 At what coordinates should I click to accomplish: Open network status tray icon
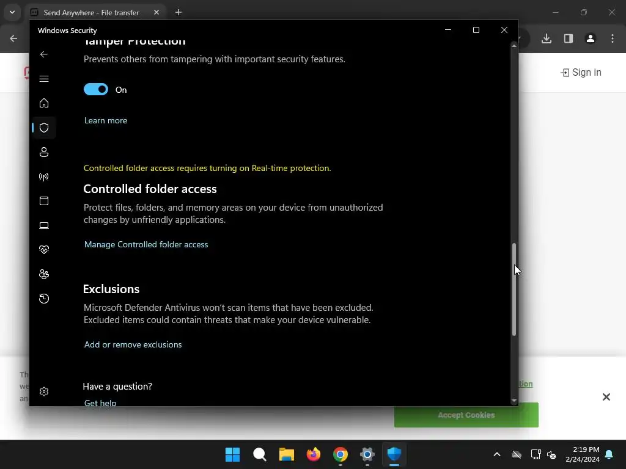(536, 454)
